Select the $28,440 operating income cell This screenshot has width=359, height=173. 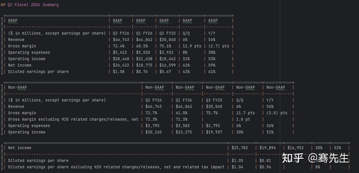pos(121,59)
